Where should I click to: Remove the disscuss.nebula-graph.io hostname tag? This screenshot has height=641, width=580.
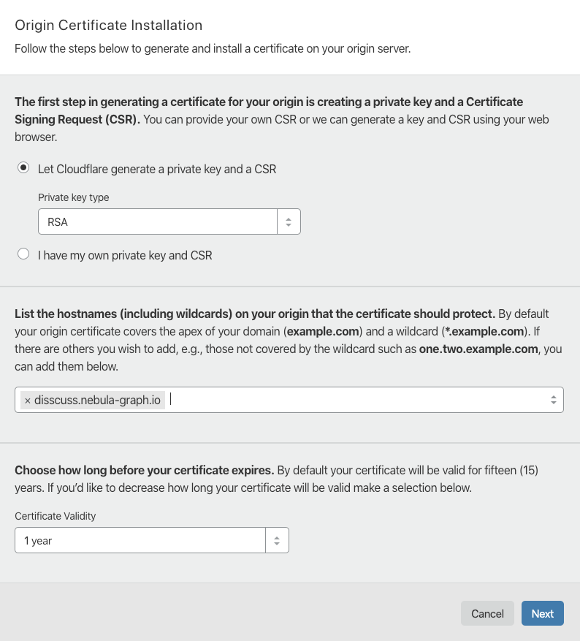(28, 401)
